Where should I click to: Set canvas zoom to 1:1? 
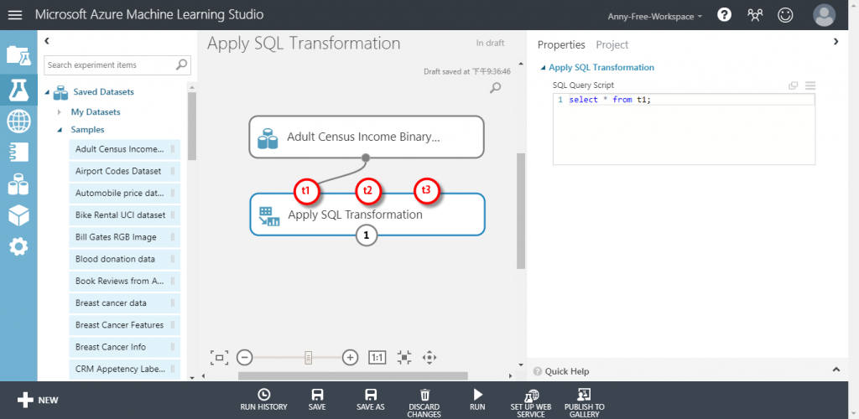coord(377,358)
